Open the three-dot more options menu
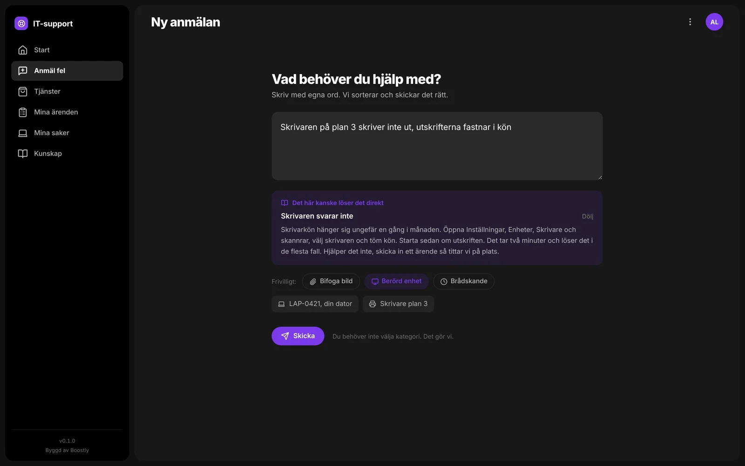This screenshot has height=466, width=745. (690, 22)
